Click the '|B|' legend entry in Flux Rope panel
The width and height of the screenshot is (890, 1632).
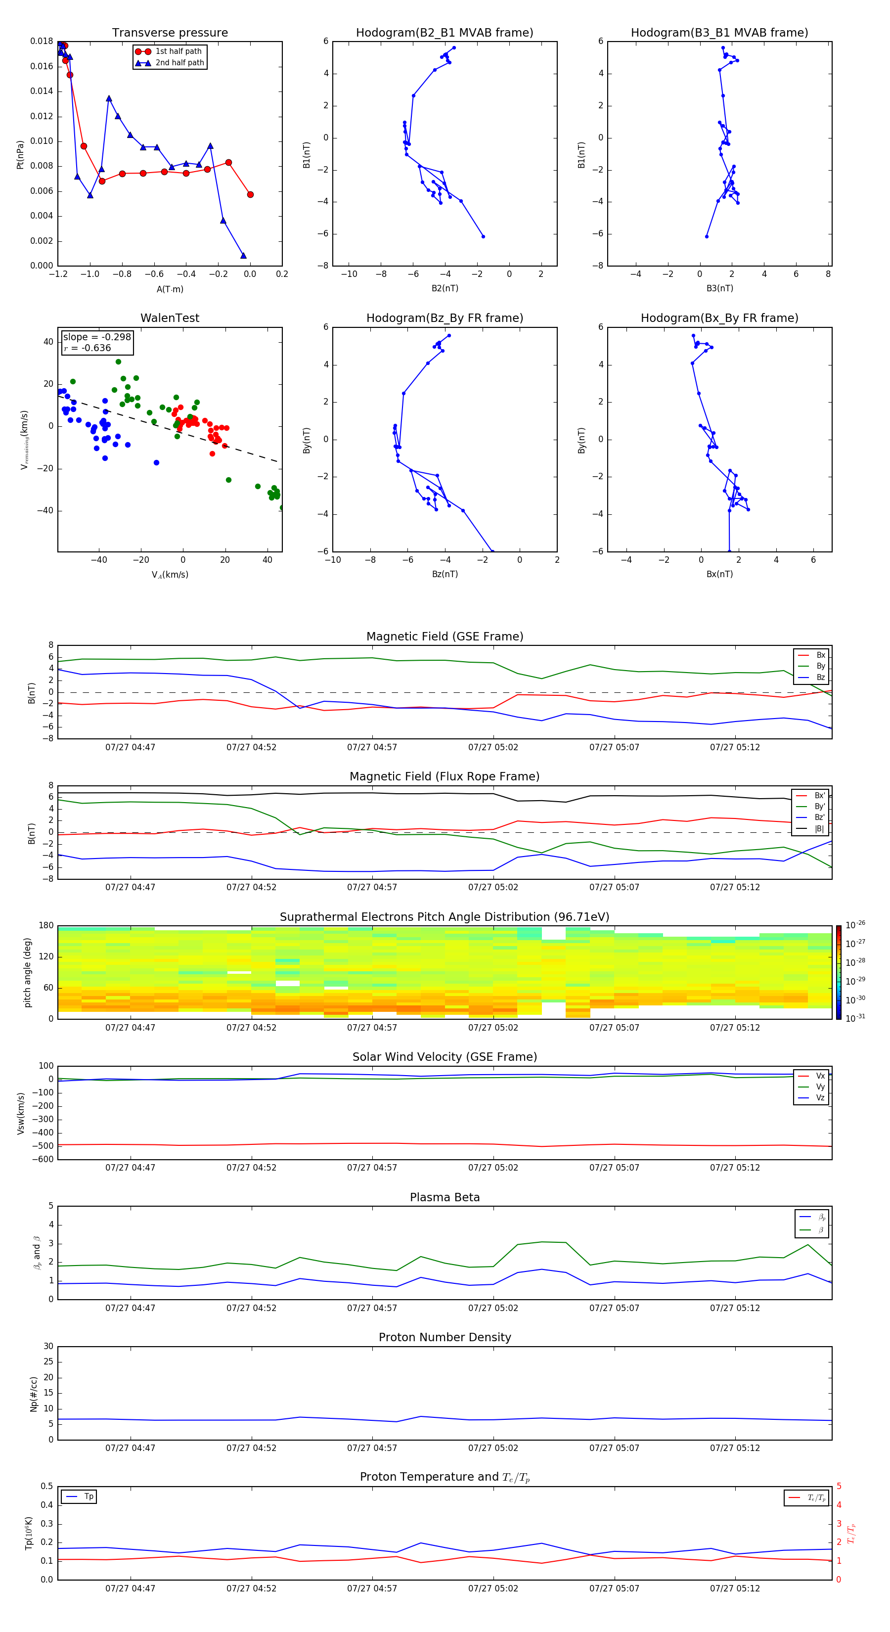(x=811, y=829)
